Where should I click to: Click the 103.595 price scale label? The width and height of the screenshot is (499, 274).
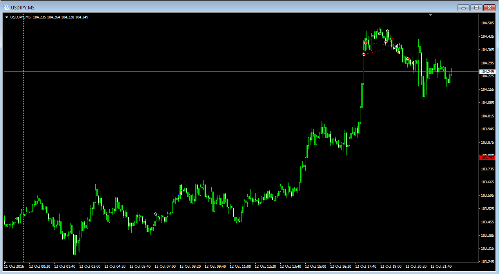pyautogui.click(x=487, y=195)
